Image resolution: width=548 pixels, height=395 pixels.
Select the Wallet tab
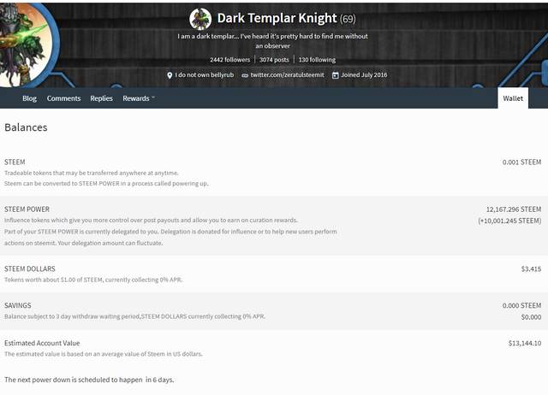coord(513,98)
